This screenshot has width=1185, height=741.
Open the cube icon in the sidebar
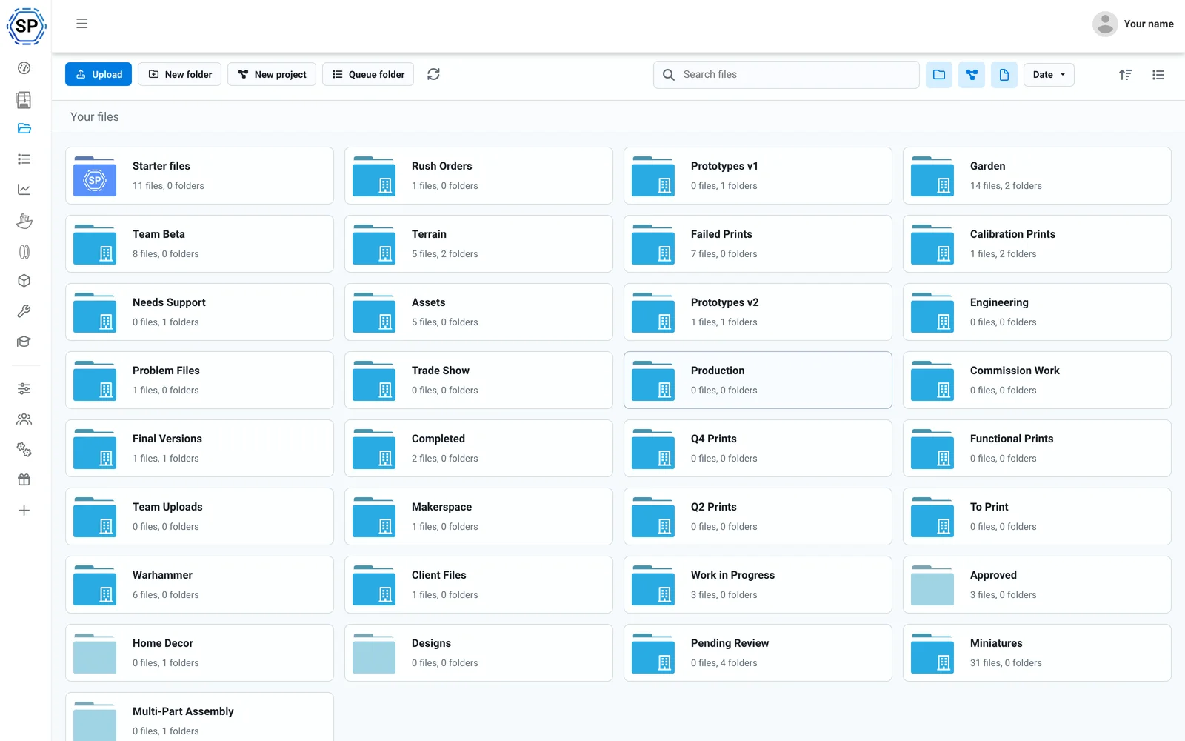tap(24, 281)
